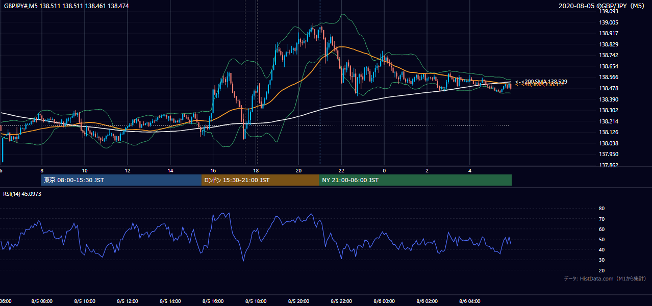Select the ロンドン 15:30-21:00 JST session bar
This screenshot has height=306, width=652.
[x=260, y=180]
